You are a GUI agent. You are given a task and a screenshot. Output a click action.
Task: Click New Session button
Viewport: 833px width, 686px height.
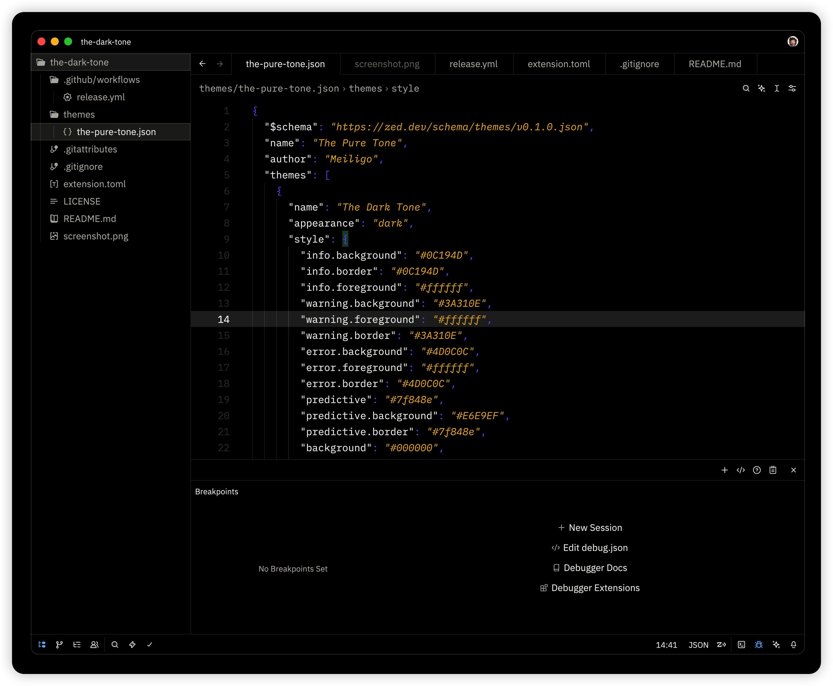coord(590,528)
